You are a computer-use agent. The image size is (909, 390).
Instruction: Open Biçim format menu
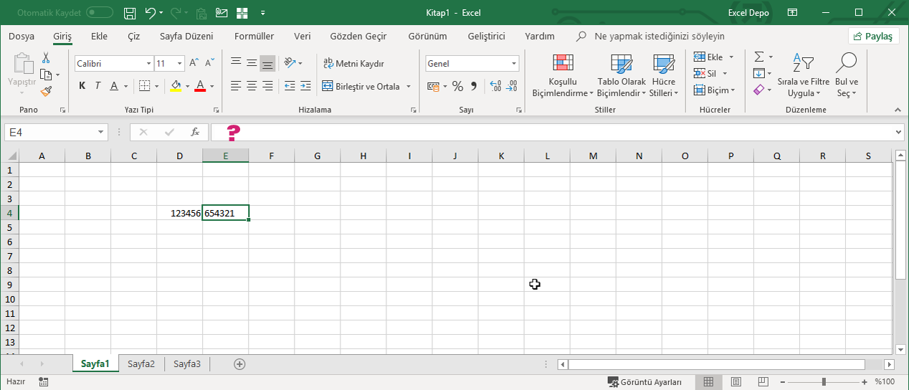click(714, 90)
